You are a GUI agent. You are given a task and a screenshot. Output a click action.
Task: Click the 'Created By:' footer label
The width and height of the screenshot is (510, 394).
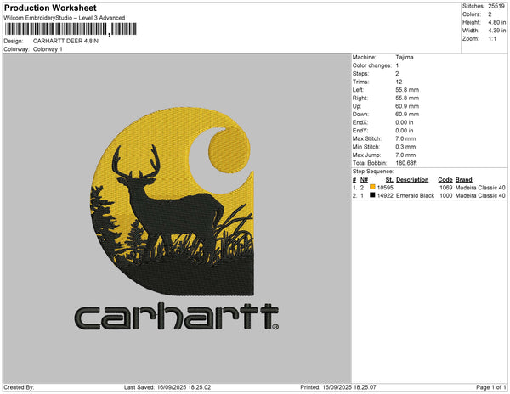point(19,387)
